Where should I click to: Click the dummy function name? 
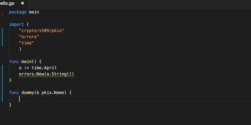click(28, 93)
